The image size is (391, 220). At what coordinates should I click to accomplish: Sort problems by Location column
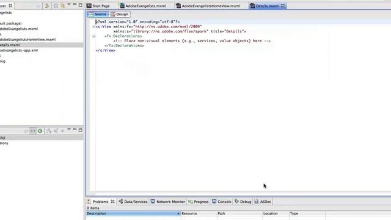[276, 213]
